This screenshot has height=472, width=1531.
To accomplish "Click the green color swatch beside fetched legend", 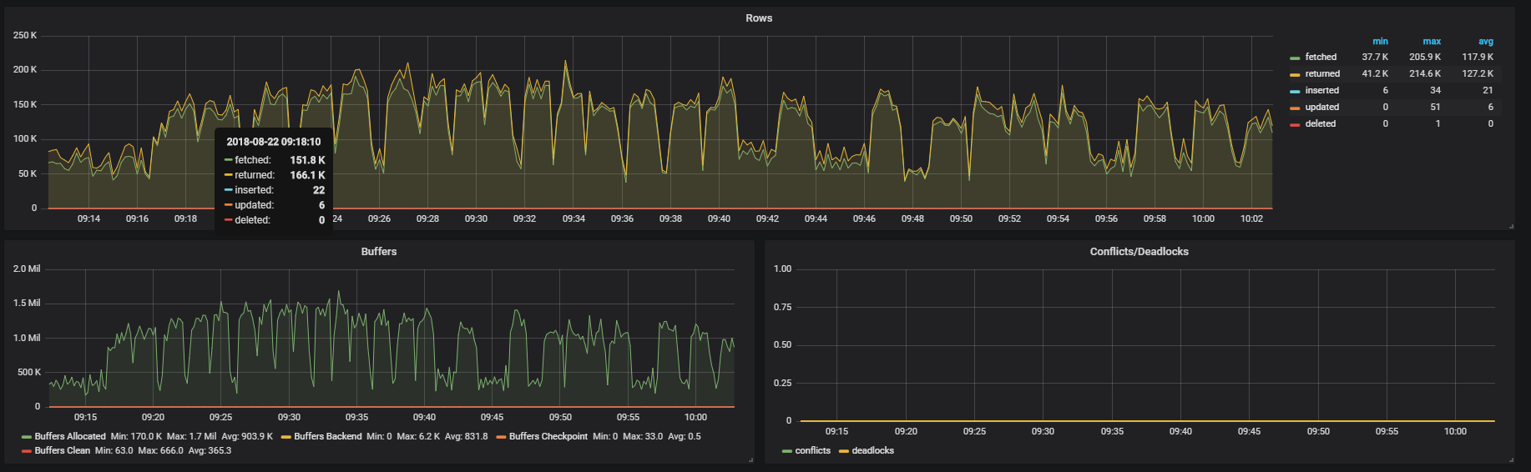I will tap(1295, 58).
